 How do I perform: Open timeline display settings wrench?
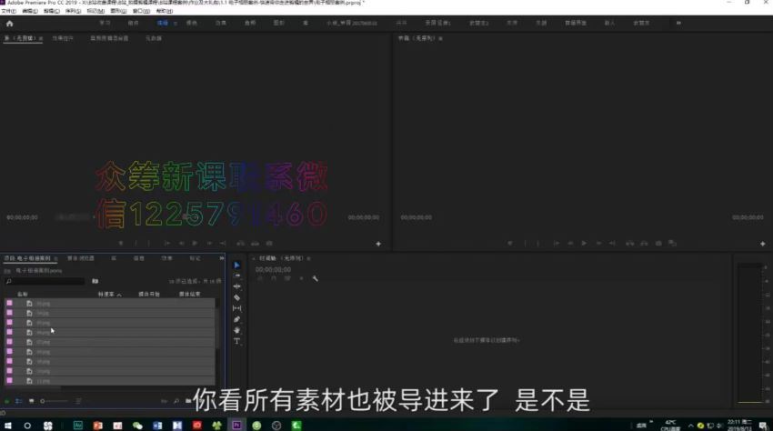point(315,279)
